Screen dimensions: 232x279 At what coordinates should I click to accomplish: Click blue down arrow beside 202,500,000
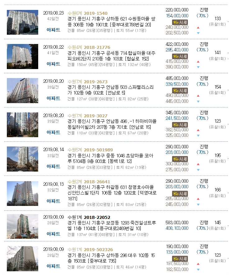point(198,33)
